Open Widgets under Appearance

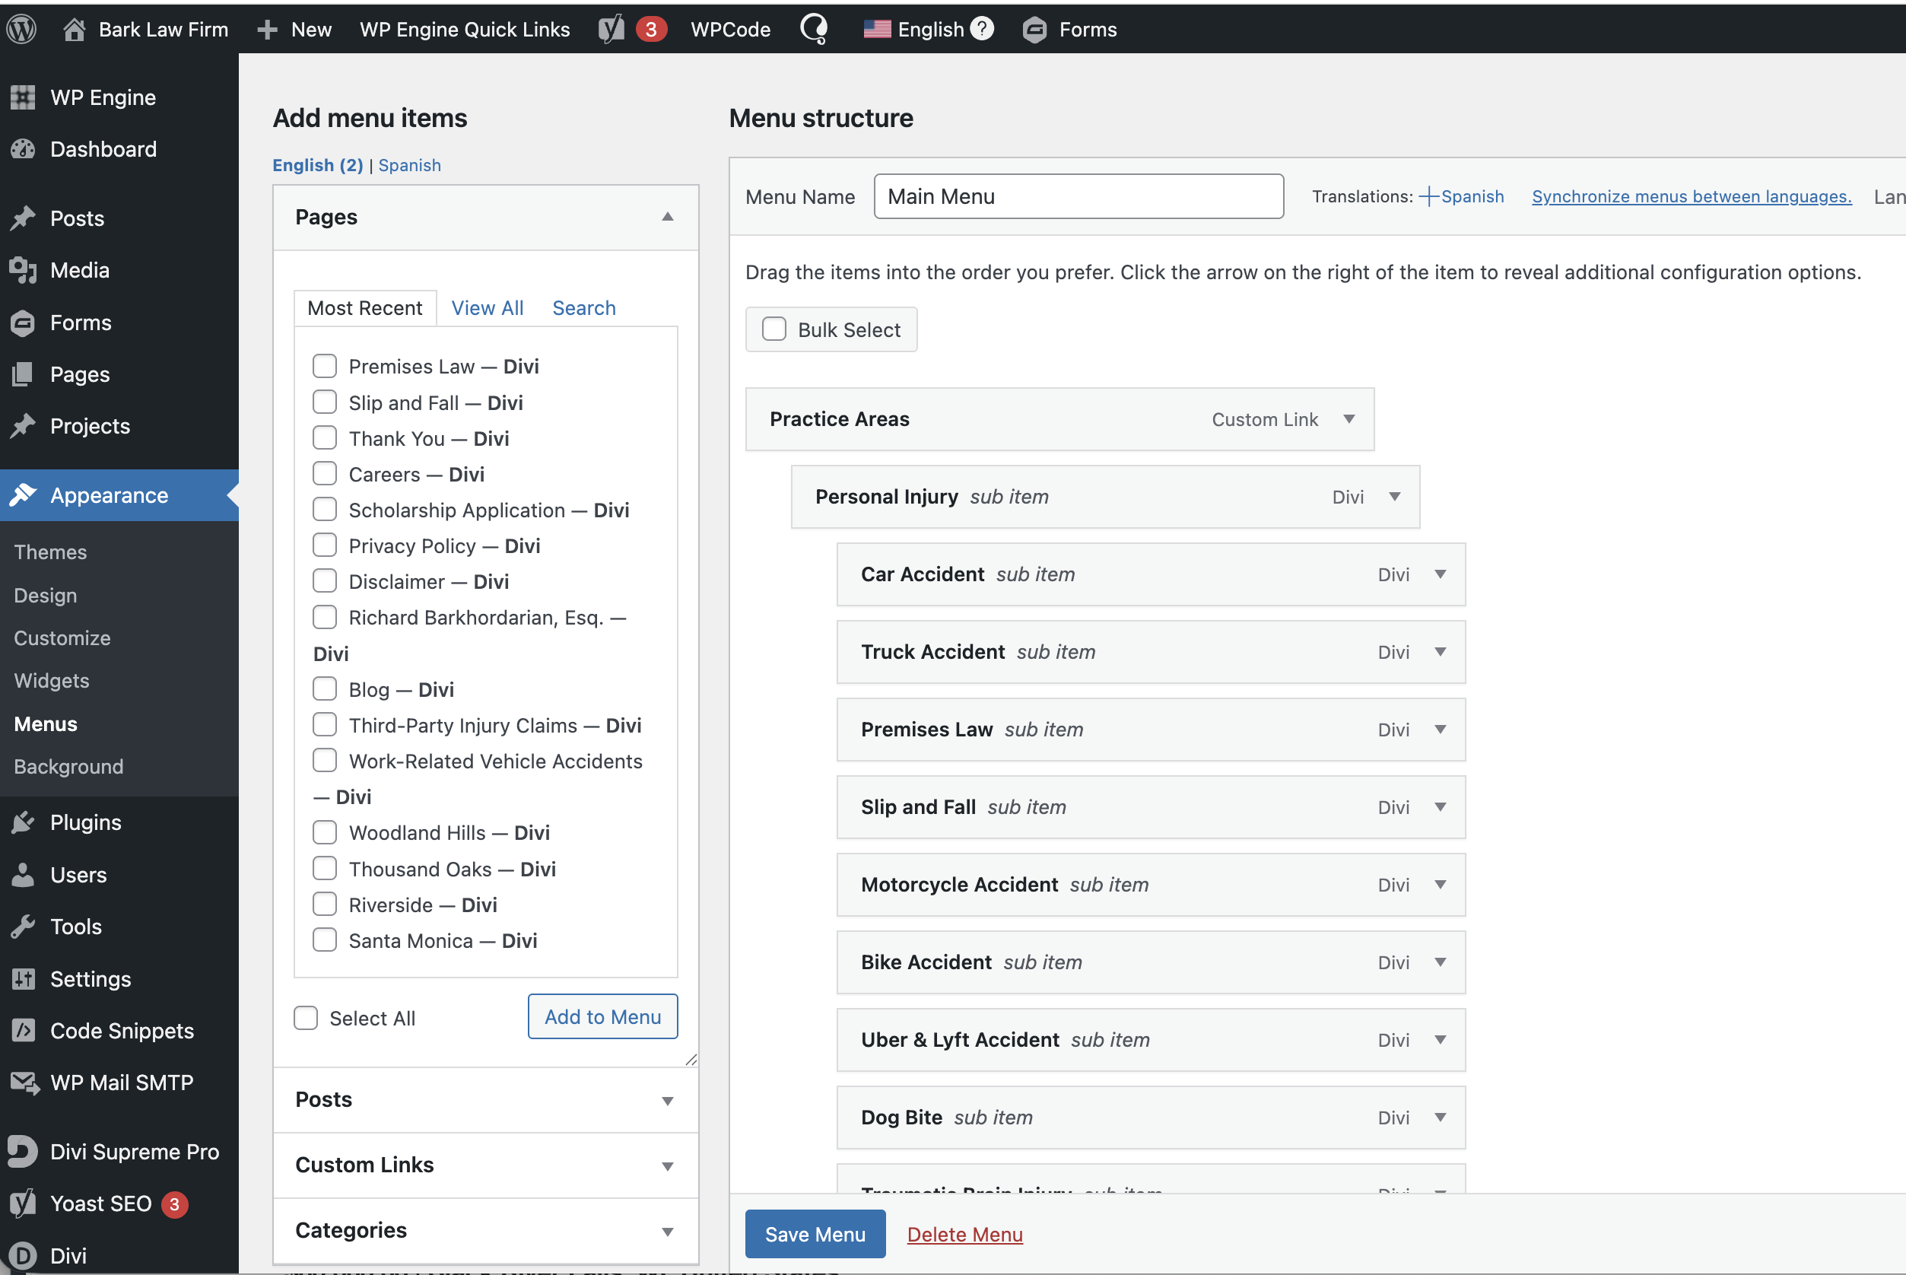click(x=51, y=681)
